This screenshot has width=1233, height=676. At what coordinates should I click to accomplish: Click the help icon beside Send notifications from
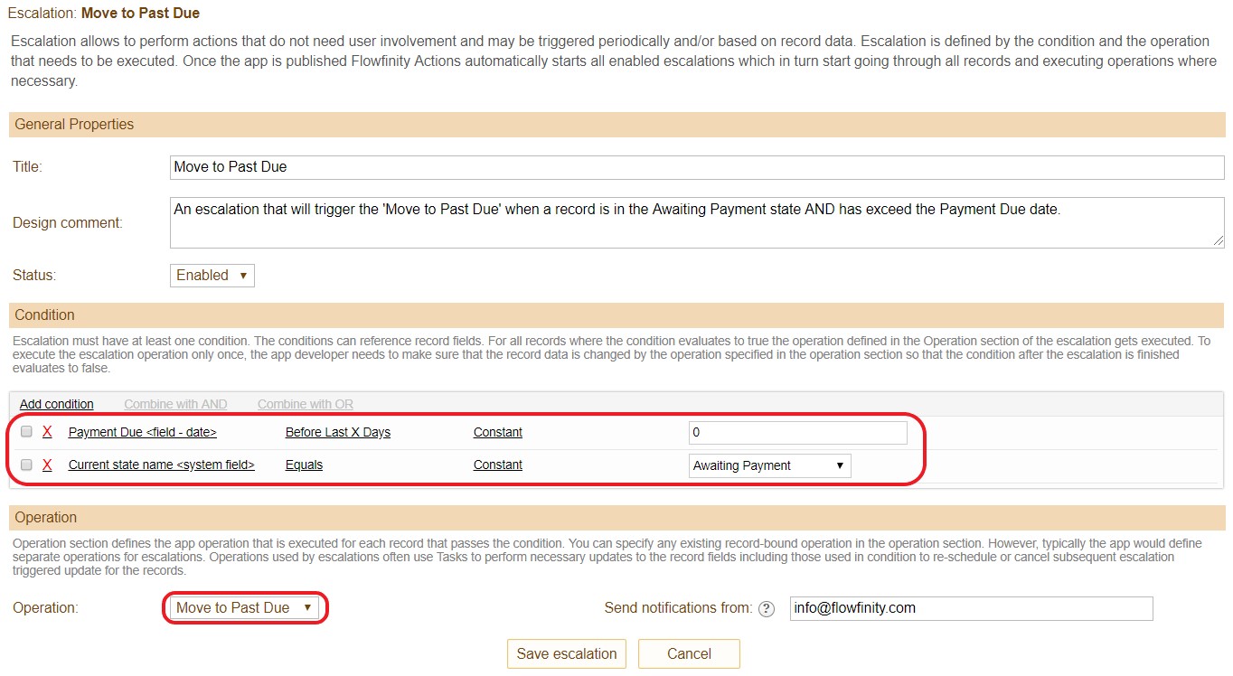pos(767,609)
